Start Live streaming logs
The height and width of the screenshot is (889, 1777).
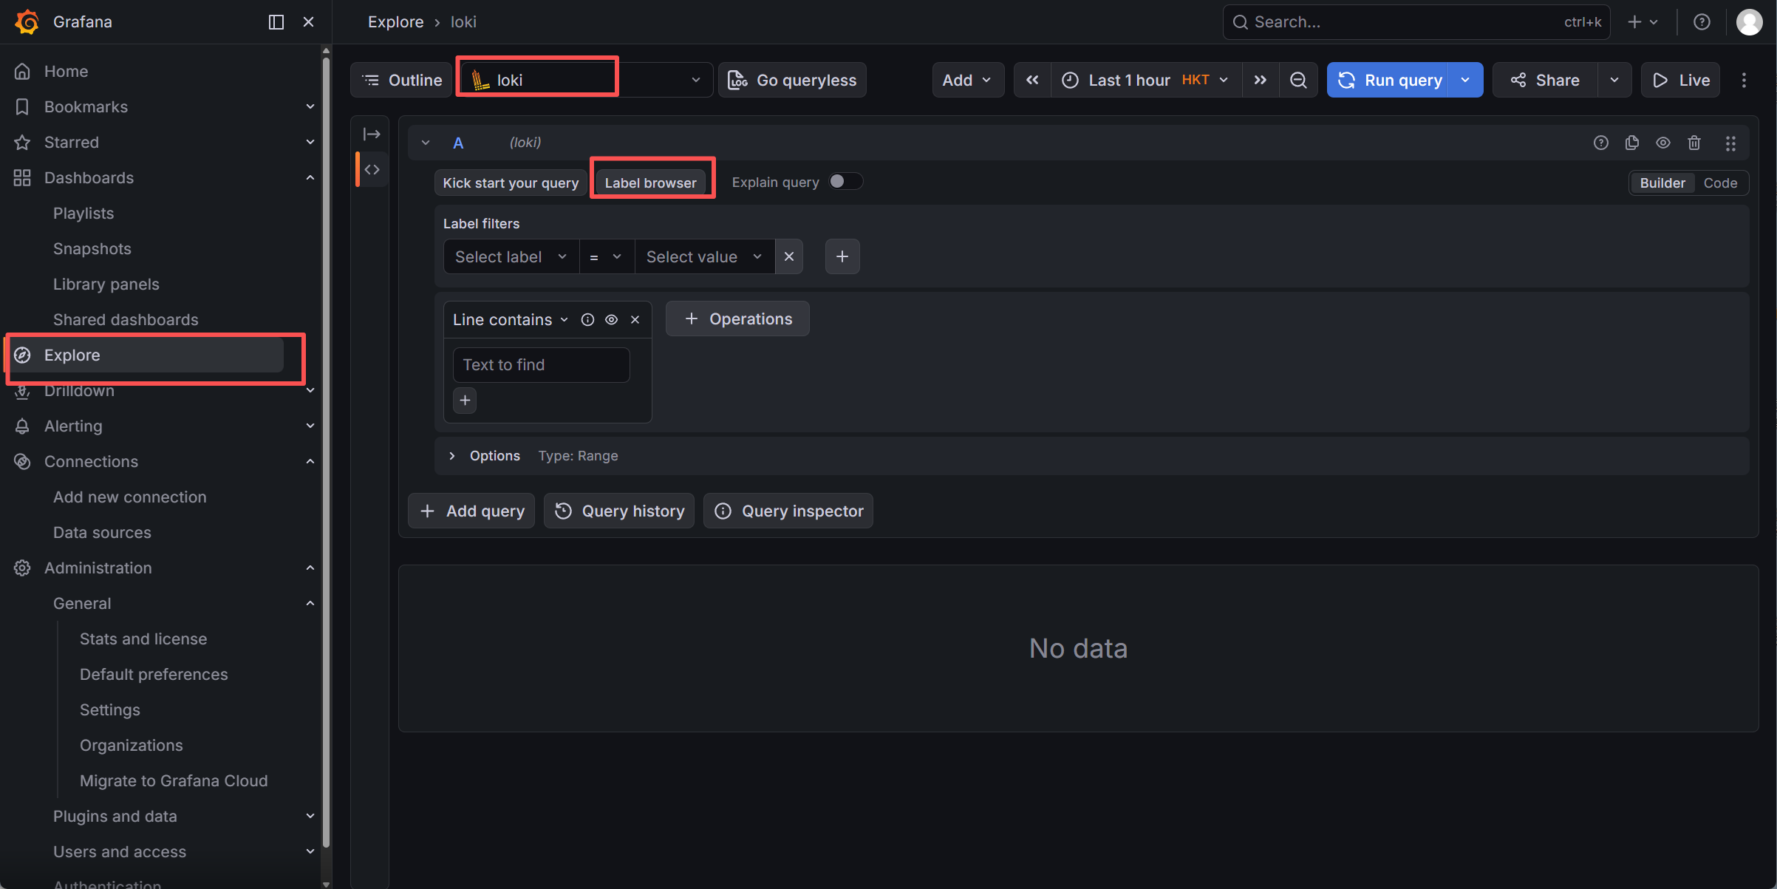[1681, 80]
